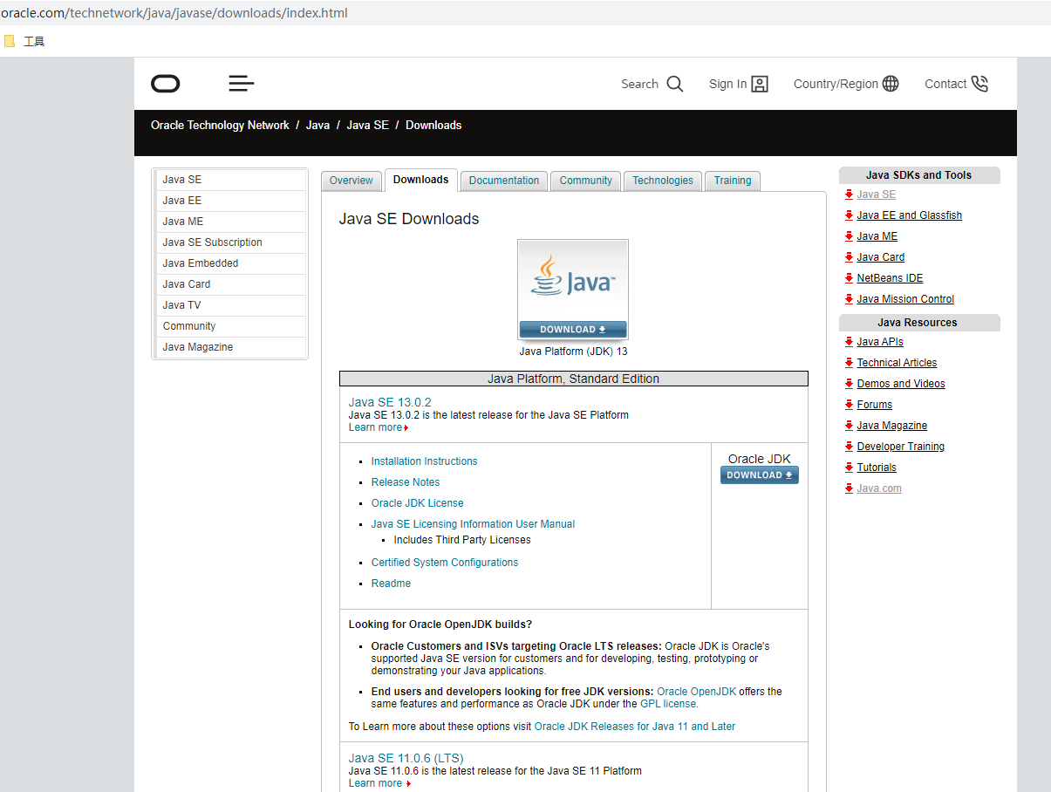This screenshot has width=1051, height=792.
Task: Open Java Magazine link in Java Resources
Action: tap(892, 426)
